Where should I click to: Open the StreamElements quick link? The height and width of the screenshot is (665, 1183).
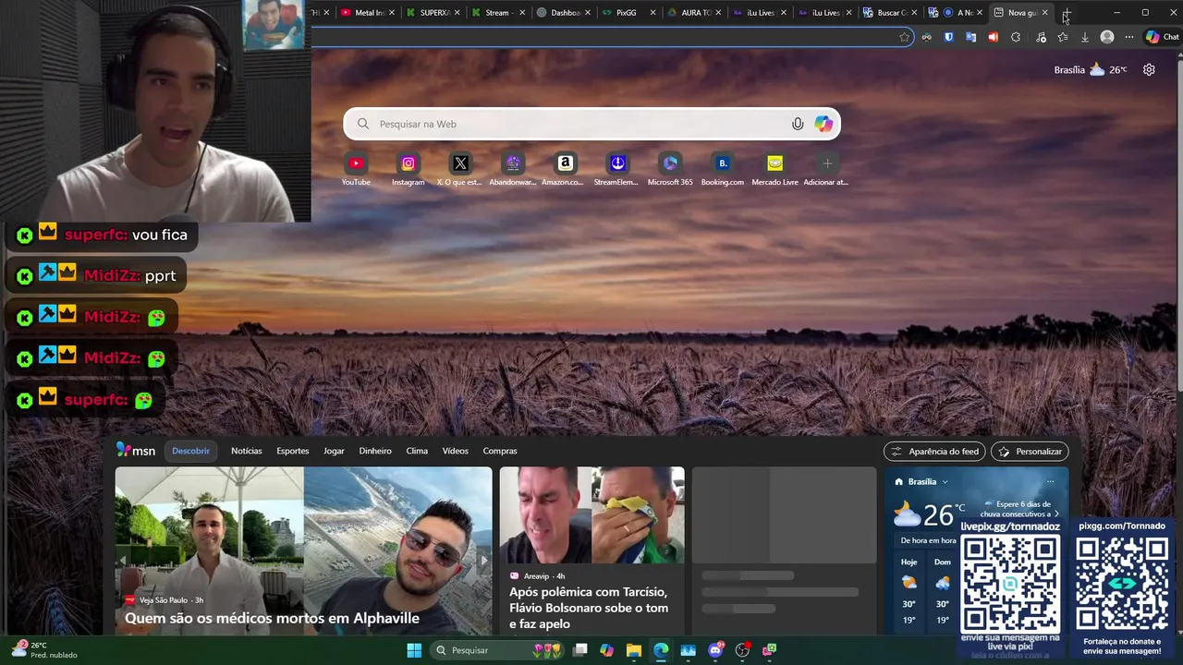(617, 169)
